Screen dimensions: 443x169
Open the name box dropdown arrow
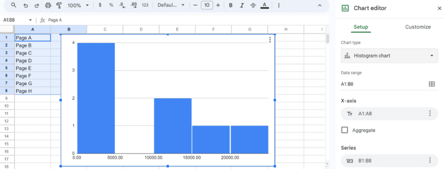point(31,20)
